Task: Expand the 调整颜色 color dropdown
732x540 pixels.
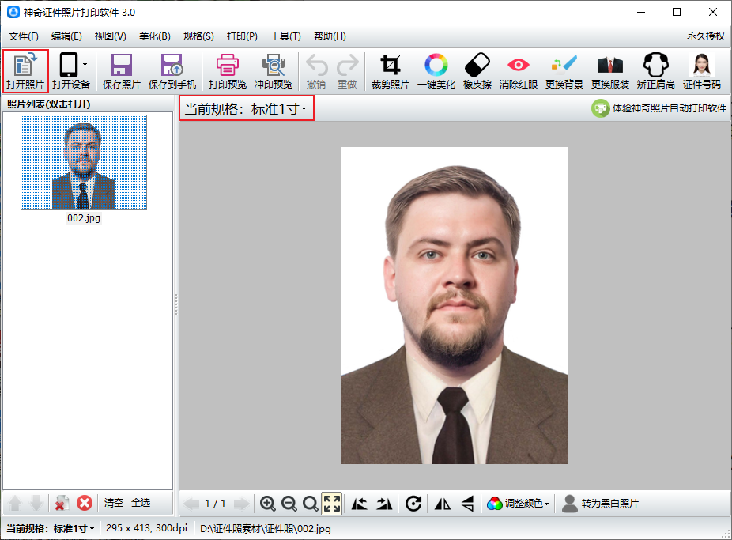Action: (x=518, y=504)
